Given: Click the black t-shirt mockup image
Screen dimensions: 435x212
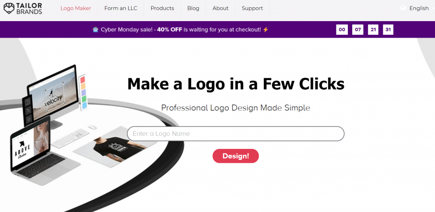Looking at the screenshot, I should coord(116,149).
